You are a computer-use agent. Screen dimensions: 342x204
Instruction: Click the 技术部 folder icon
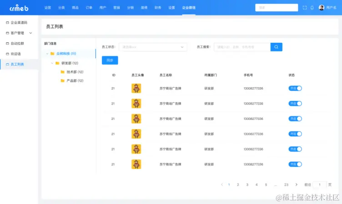63,72
